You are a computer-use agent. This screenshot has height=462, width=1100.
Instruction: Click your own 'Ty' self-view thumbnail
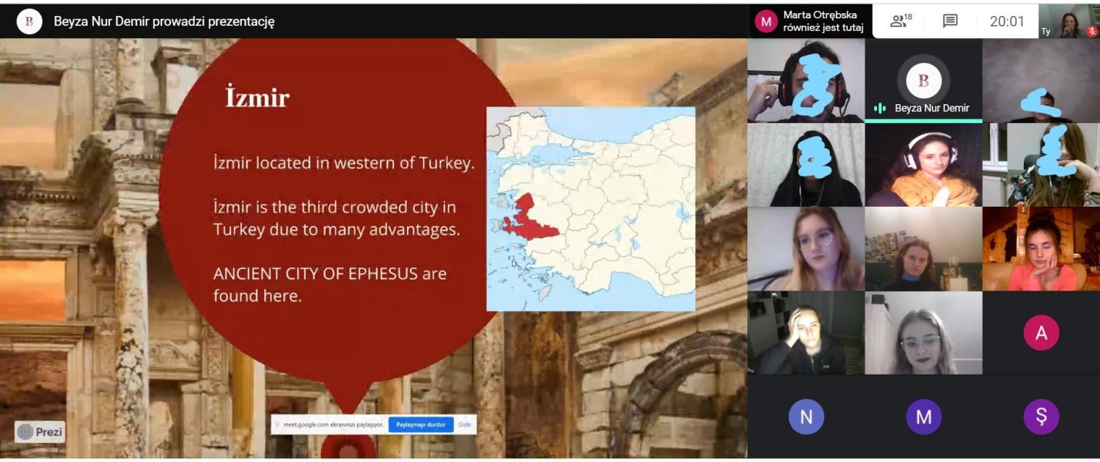1068,21
